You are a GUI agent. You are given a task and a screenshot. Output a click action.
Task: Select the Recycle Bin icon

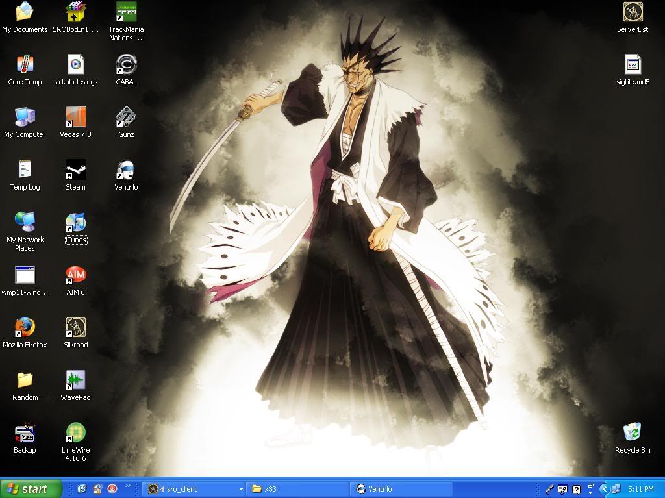coord(633,438)
